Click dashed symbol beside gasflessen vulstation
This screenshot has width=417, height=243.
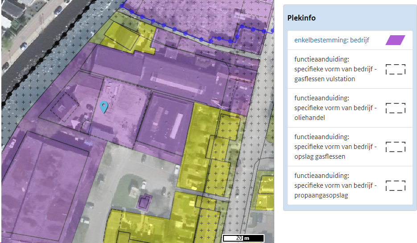tap(396, 69)
